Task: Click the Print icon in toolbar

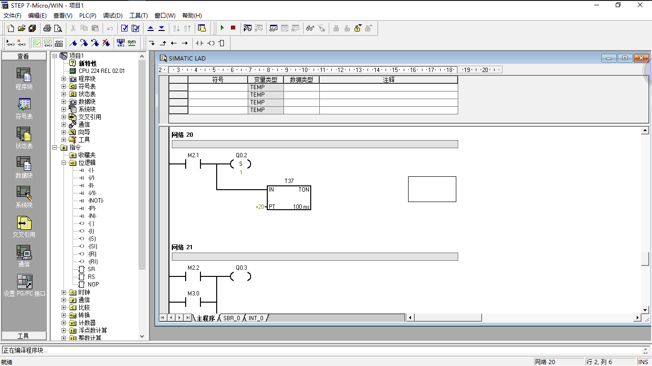Action: pyautogui.click(x=47, y=28)
